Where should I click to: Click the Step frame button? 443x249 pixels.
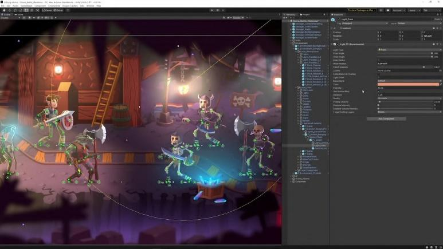(223, 10)
